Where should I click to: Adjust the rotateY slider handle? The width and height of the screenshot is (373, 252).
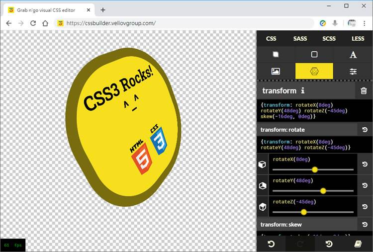323,191
